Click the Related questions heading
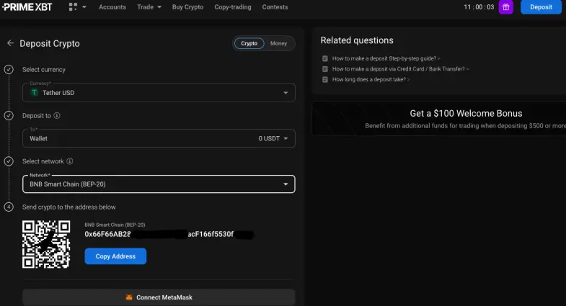Screen dimensions: 566x306 tap(357, 40)
